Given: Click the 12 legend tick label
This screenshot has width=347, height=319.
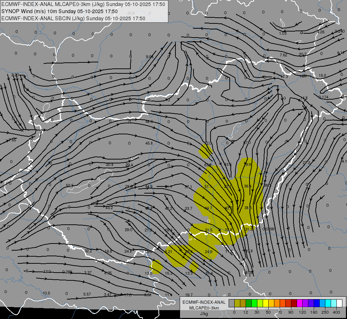Looking at the screenshot, I should [x=245, y=312].
